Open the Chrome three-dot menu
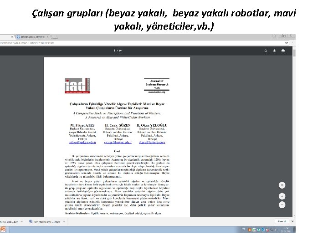This screenshot has height=246, width=328. [292, 43]
